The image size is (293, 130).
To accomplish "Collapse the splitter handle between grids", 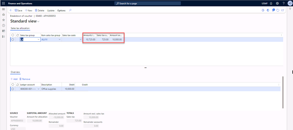I will click(x=145, y=68).
